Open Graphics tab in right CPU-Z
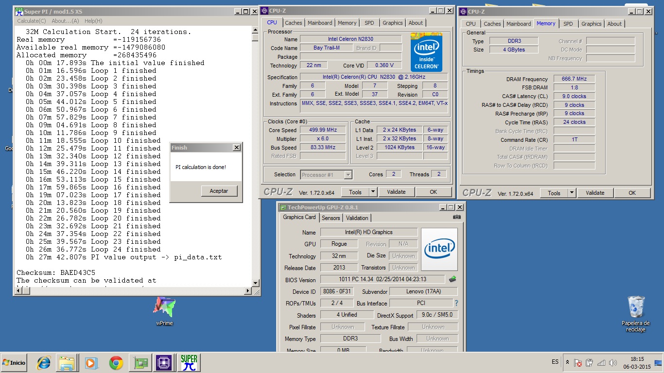 (591, 24)
